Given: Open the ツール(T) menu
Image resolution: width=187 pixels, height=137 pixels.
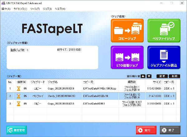Looking at the screenshot, I should pos(35,9).
